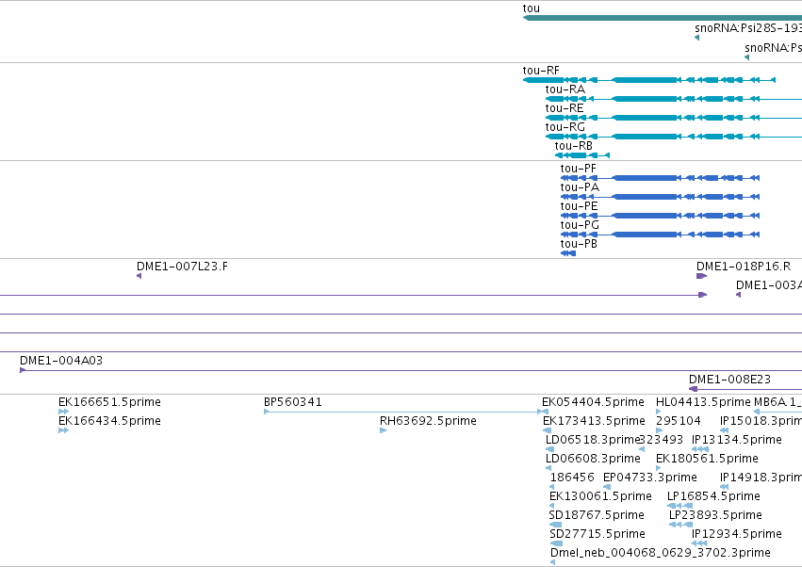The height and width of the screenshot is (567, 802).
Task: Click the EK173413.5prime label
Action: (x=594, y=421)
